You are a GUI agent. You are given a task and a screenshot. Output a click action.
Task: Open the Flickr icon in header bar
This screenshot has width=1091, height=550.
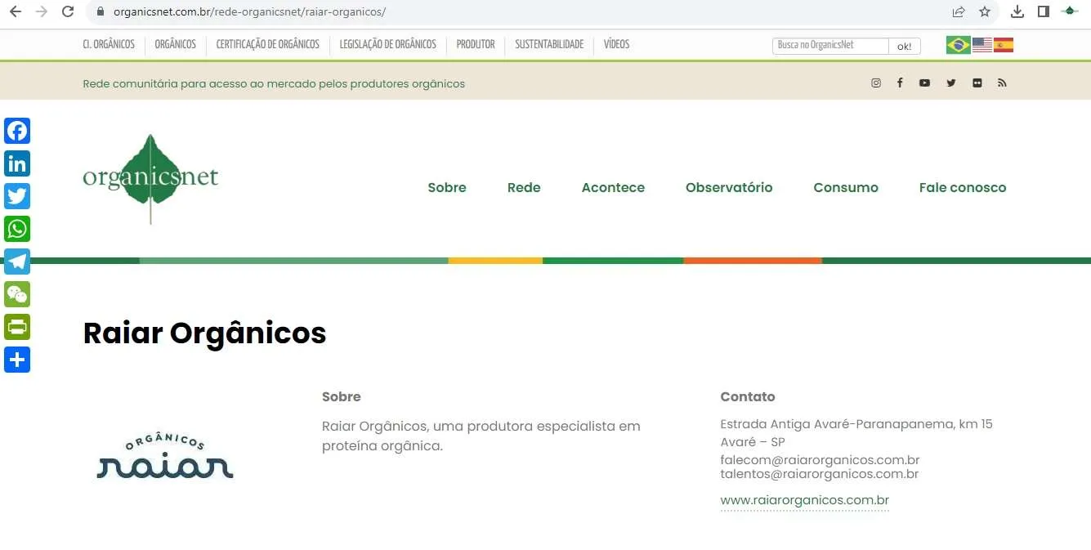977,83
